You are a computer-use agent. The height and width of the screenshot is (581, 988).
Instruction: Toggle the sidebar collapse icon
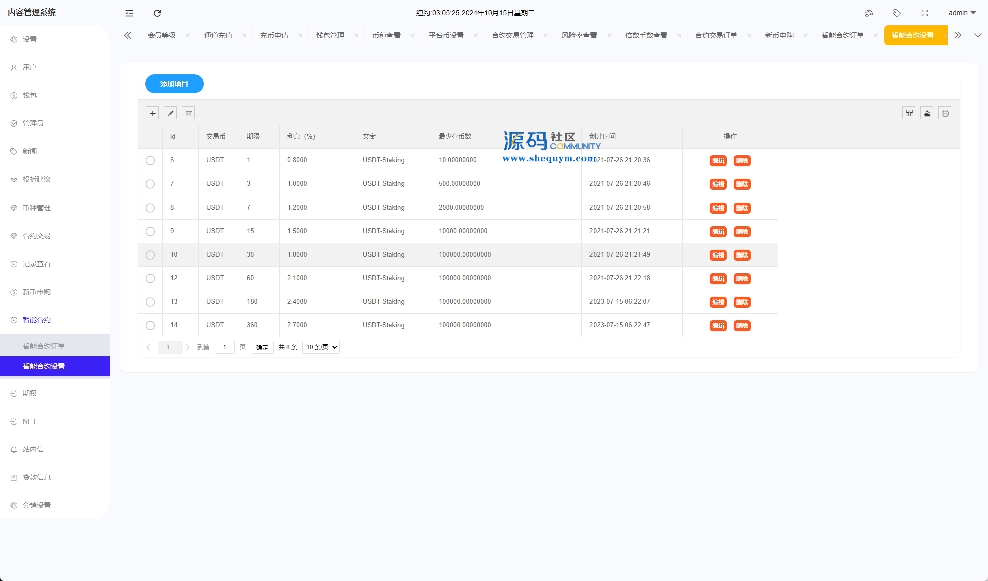tap(129, 13)
